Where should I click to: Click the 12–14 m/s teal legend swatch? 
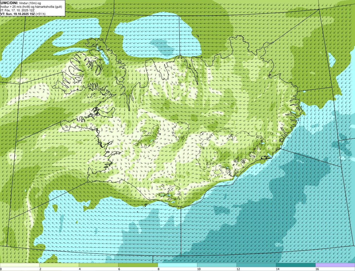click(256, 265)
